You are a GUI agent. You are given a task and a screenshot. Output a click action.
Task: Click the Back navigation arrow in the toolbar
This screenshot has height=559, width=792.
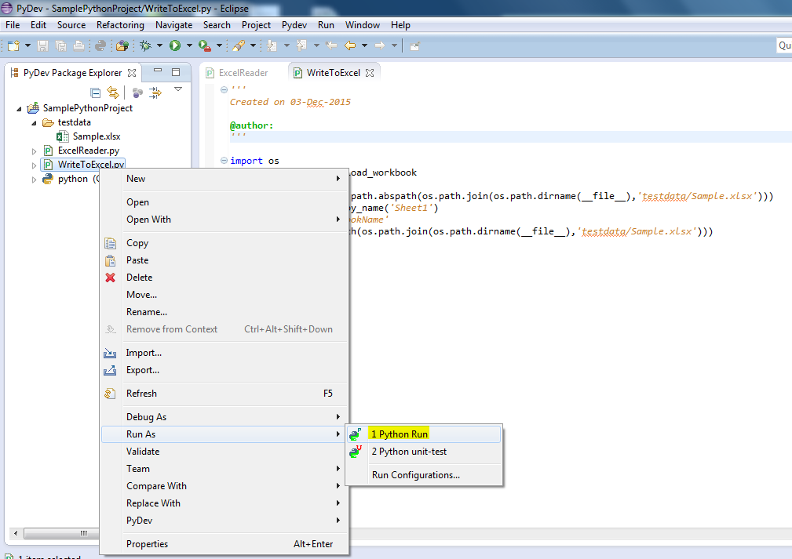[350, 45]
